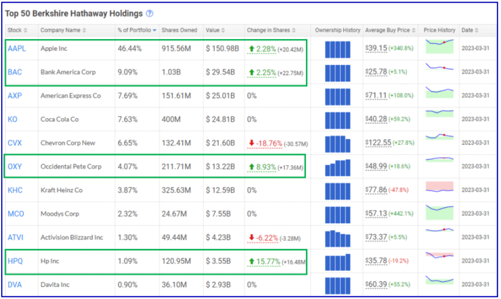Image resolution: width=501 pixels, height=299 pixels.
Task: Click Hp Inc's $35.78 buy price
Action: pyautogui.click(x=376, y=261)
